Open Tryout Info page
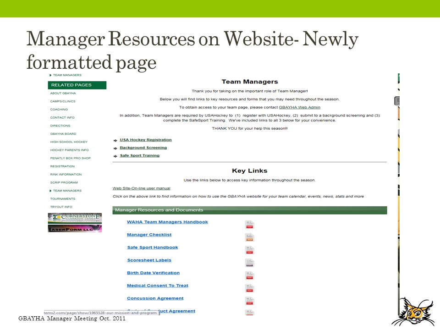This screenshot has width=440, height=330. pyautogui.click(x=61, y=207)
